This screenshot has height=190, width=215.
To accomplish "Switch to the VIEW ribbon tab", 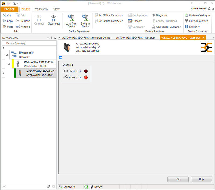I will (56, 9).
